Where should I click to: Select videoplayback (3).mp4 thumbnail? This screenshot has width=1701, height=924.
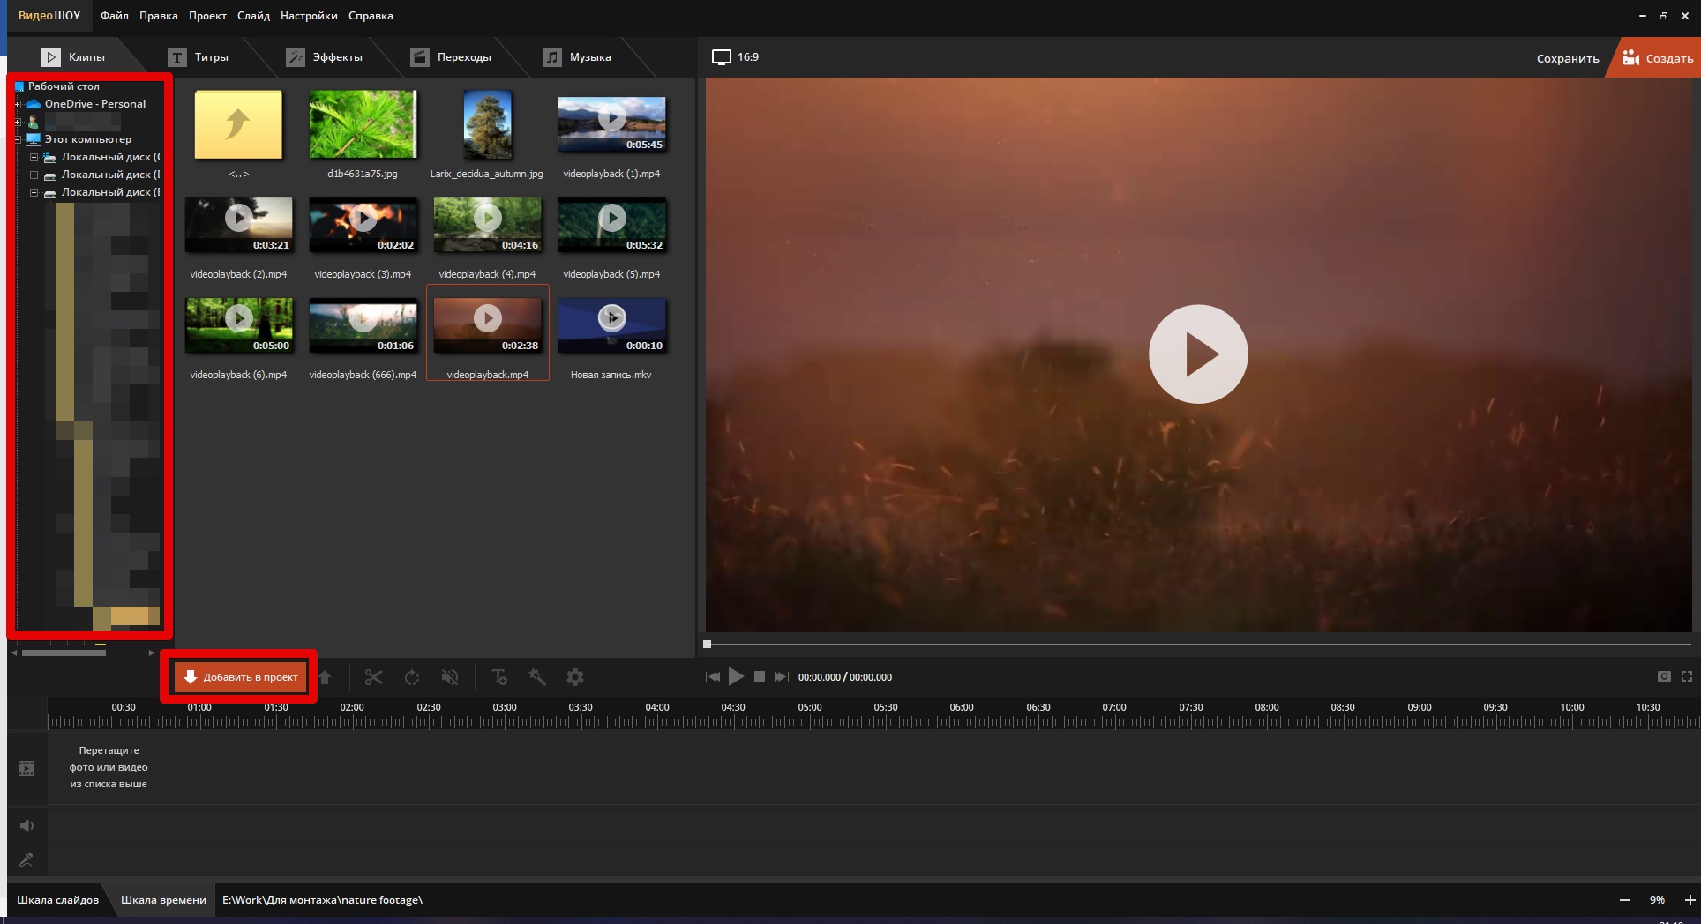(x=363, y=225)
